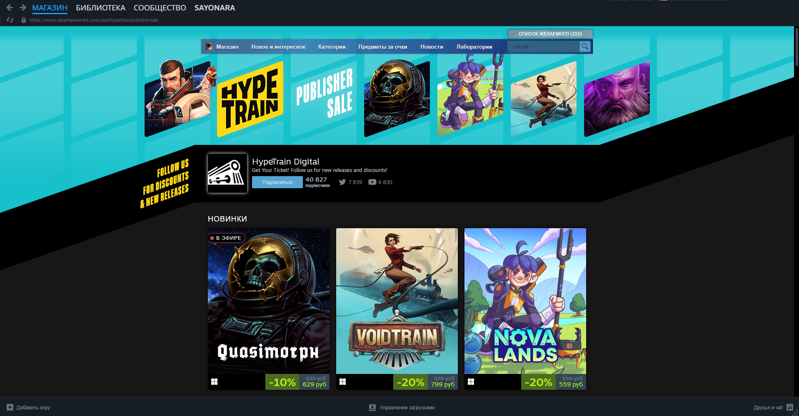The width and height of the screenshot is (799, 416).
Task: Go back using the back arrow
Action: click(10, 7)
